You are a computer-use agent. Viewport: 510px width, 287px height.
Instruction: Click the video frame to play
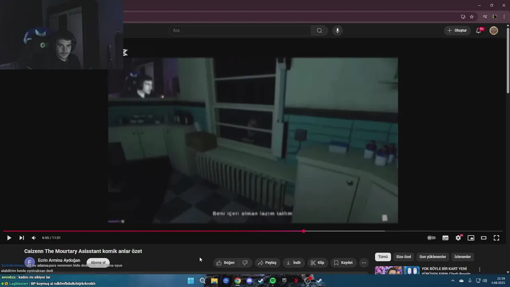click(253, 140)
